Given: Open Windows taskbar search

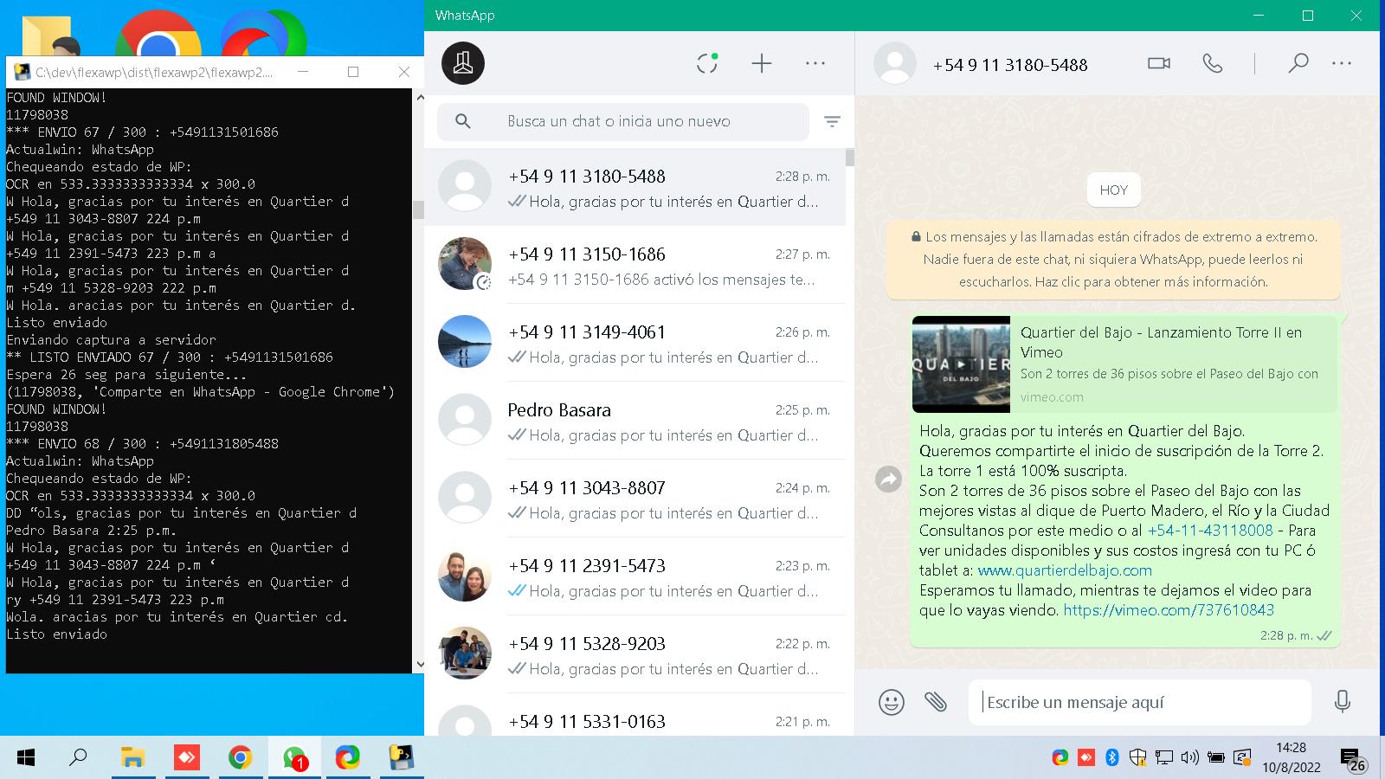Looking at the screenshot, I should click(x=79, y=758).
